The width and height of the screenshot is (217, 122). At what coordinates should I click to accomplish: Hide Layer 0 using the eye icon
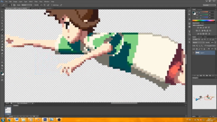[194, 53]
